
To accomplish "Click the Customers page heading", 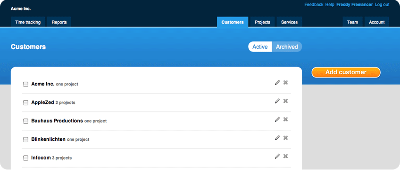I will point(28,47).
